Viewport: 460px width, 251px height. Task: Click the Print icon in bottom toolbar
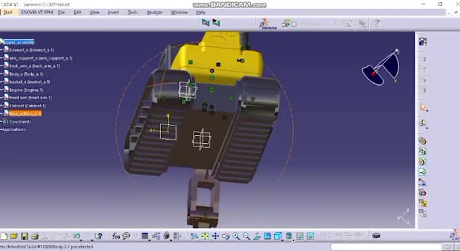(35, 236)
